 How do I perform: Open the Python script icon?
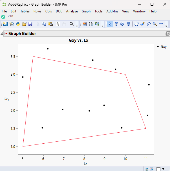pos(18,24)
